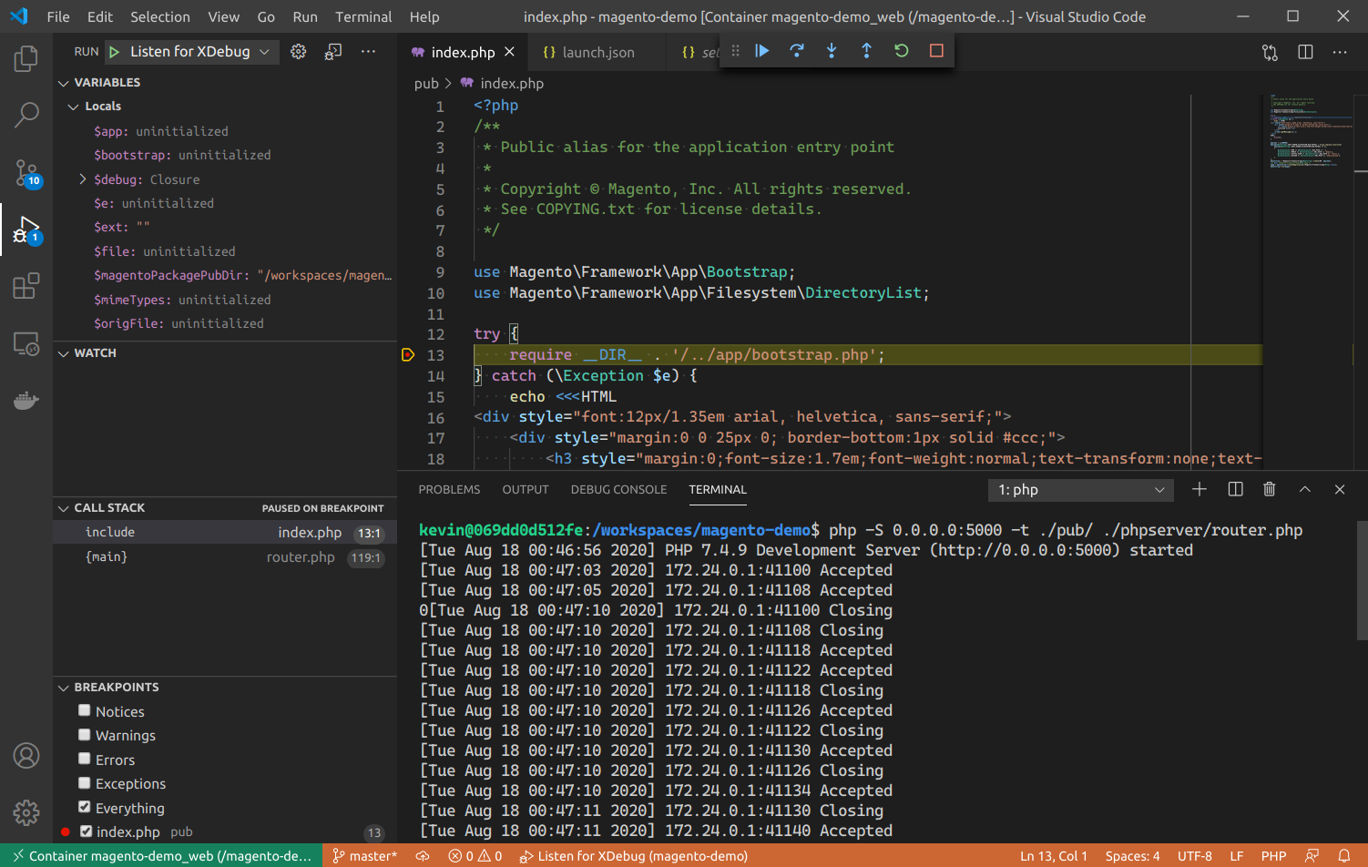Screen dimensions: 1368x867
Task: Close the terminal panel
Action: (x=1340, y=489)
